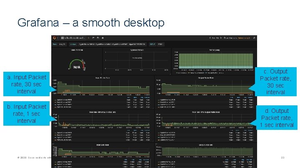Image resolution: width=300 pixels, height=168 pixels.
Task: Star this dashboard as favorite
Action: point(89,38)
